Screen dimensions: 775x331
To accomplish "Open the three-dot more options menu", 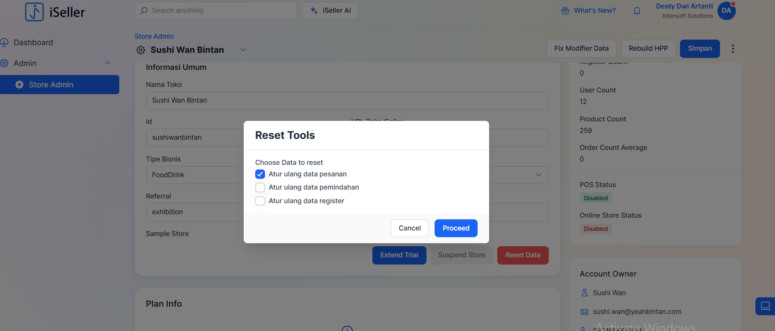I will click(733, 49).
